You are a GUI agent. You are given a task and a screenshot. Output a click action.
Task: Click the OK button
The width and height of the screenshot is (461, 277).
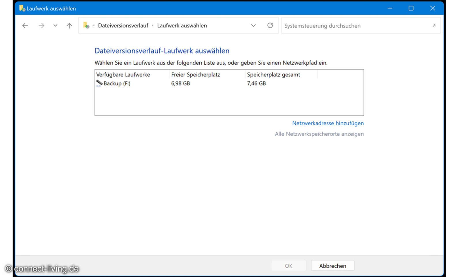point(288,265)
